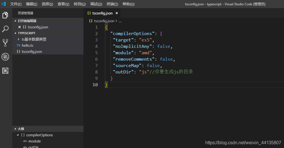Open the Search view icon
This screenshot has height=148, width=284.
click(x=5, y=29)
